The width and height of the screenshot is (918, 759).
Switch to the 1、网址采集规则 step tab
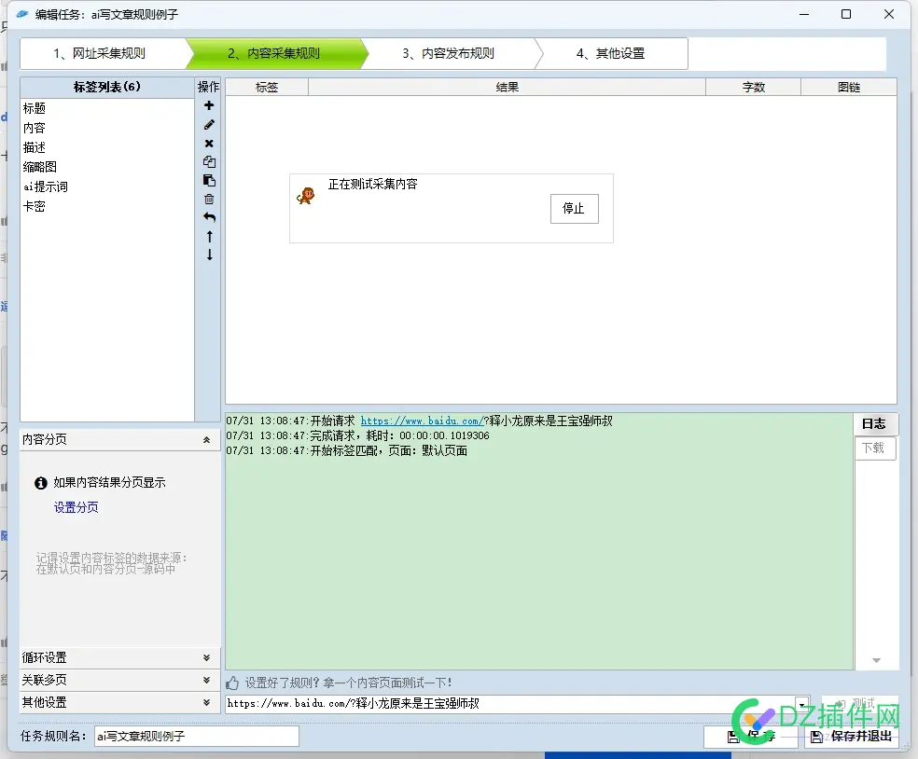[x=99, y=54]
